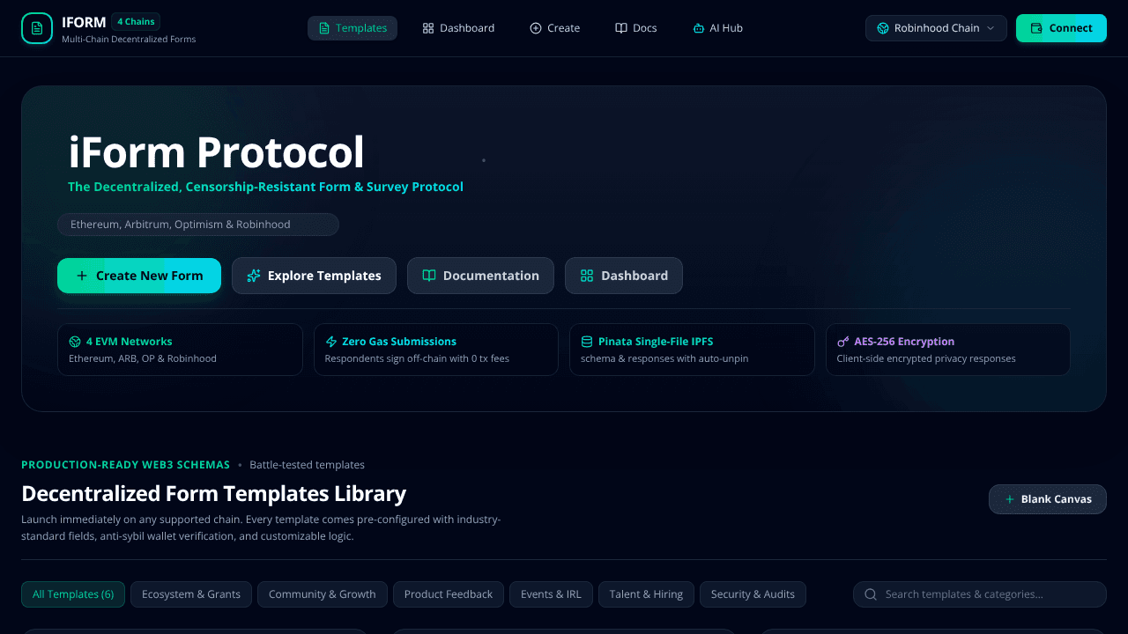This screenshot has width=1128, height=634.
Task: Click the plus icon in Blank Canvas
Action: click(1010, 499)
